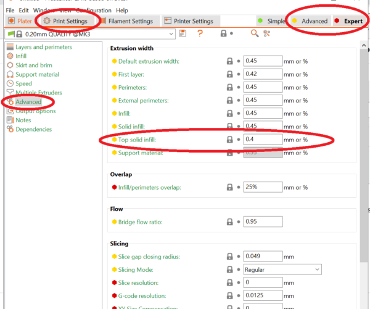
Task: Click the Top solid infill width field
Action: 263,139
